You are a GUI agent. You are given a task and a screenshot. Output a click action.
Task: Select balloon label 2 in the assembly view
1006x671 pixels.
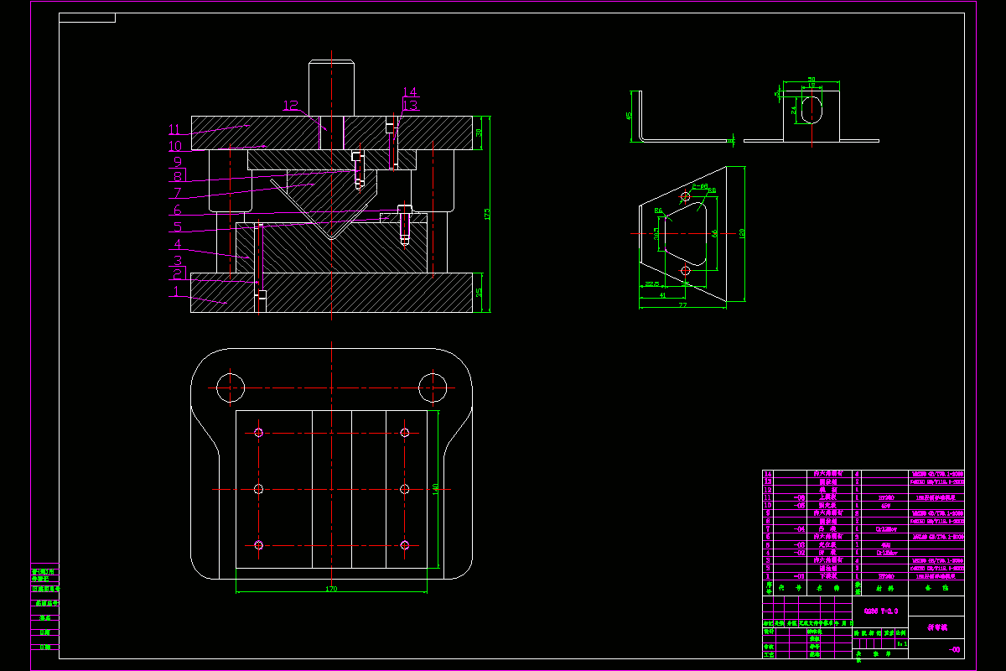(178, 274)
